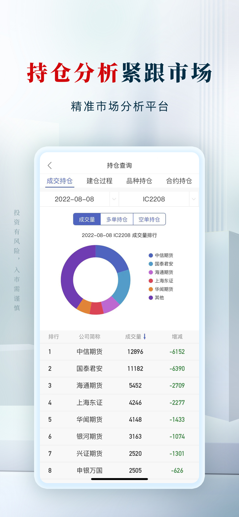Select the 成交量 segment button
The width and height of the screenshot is (239, 517).
(x=87, y=219)
